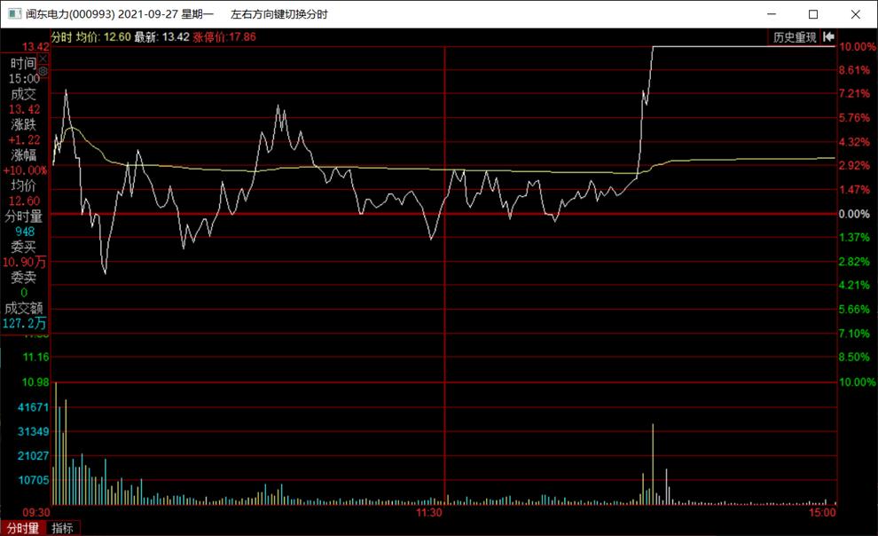Click the green 4.21% axis label
Screen dimensions: 878x536
pyautogui.click(x=854, y=285)
